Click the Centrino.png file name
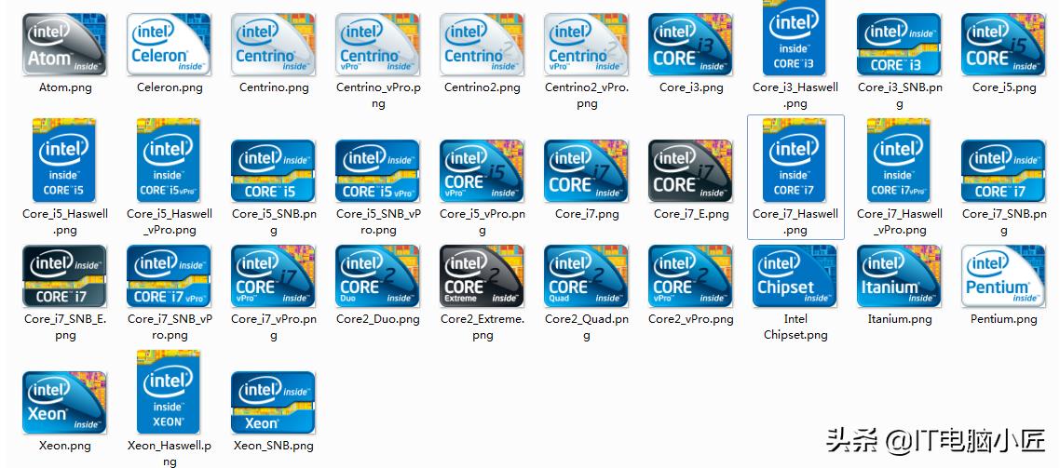The height and width of the screenshot is (468, 1060). click(274, 87)
